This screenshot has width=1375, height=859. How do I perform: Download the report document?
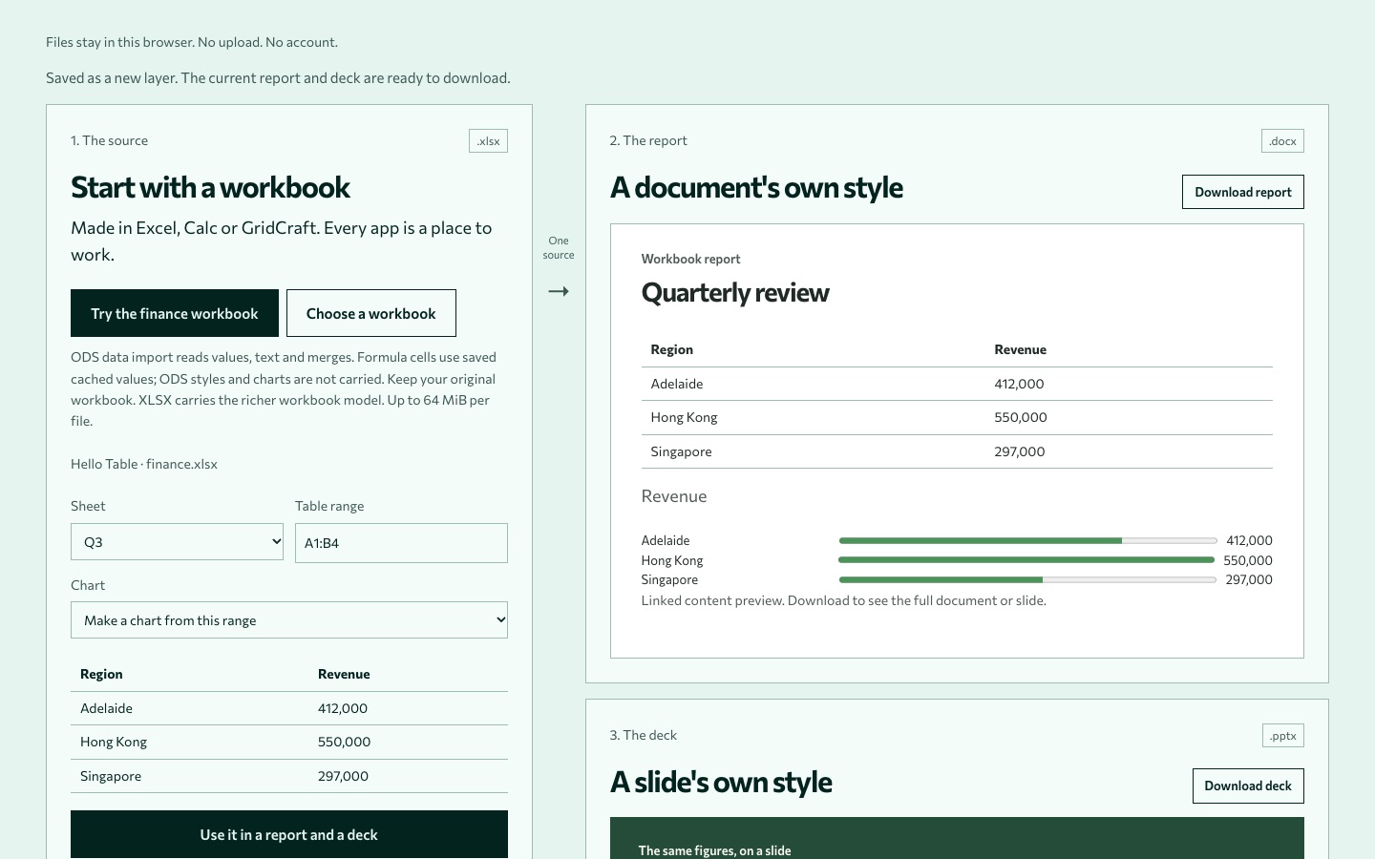coord(1243,192)
